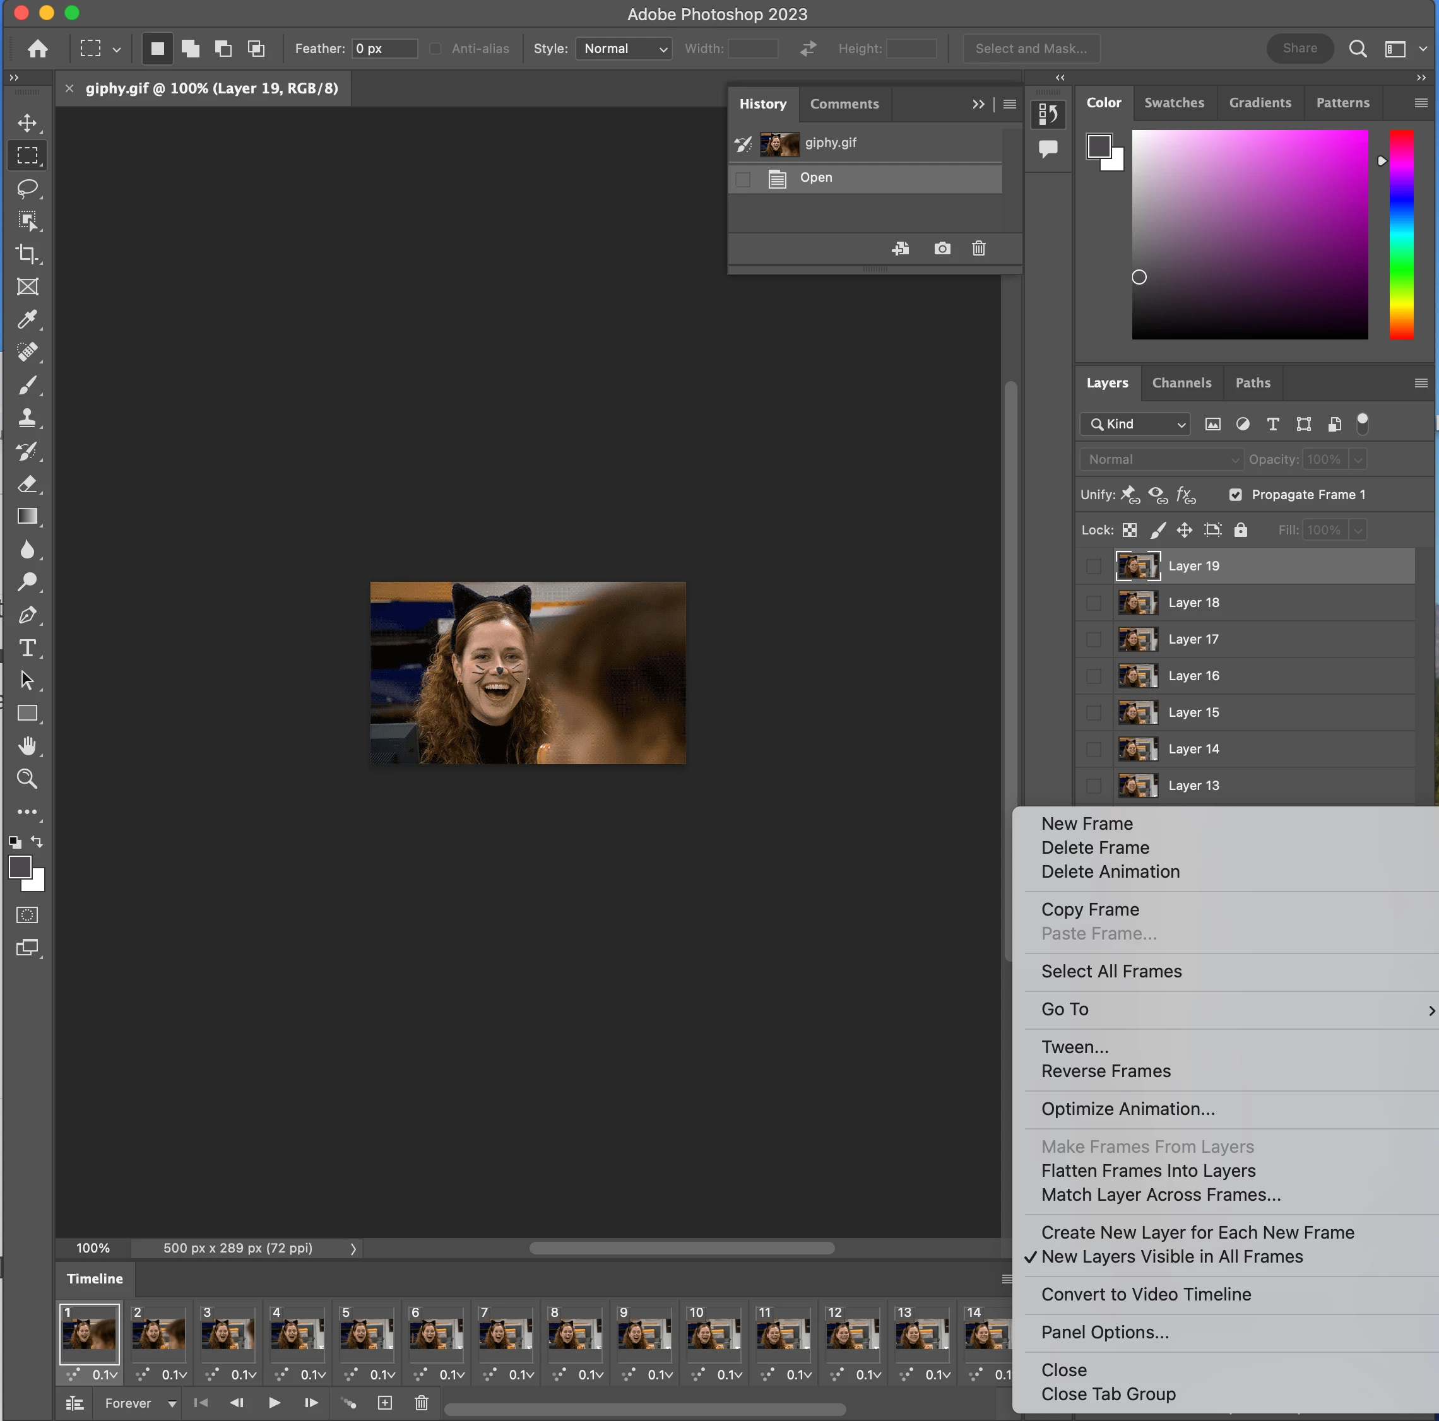Toggle the layer filter switch
Screen dimensions: 1439x1421
(x=1362, y=424)
